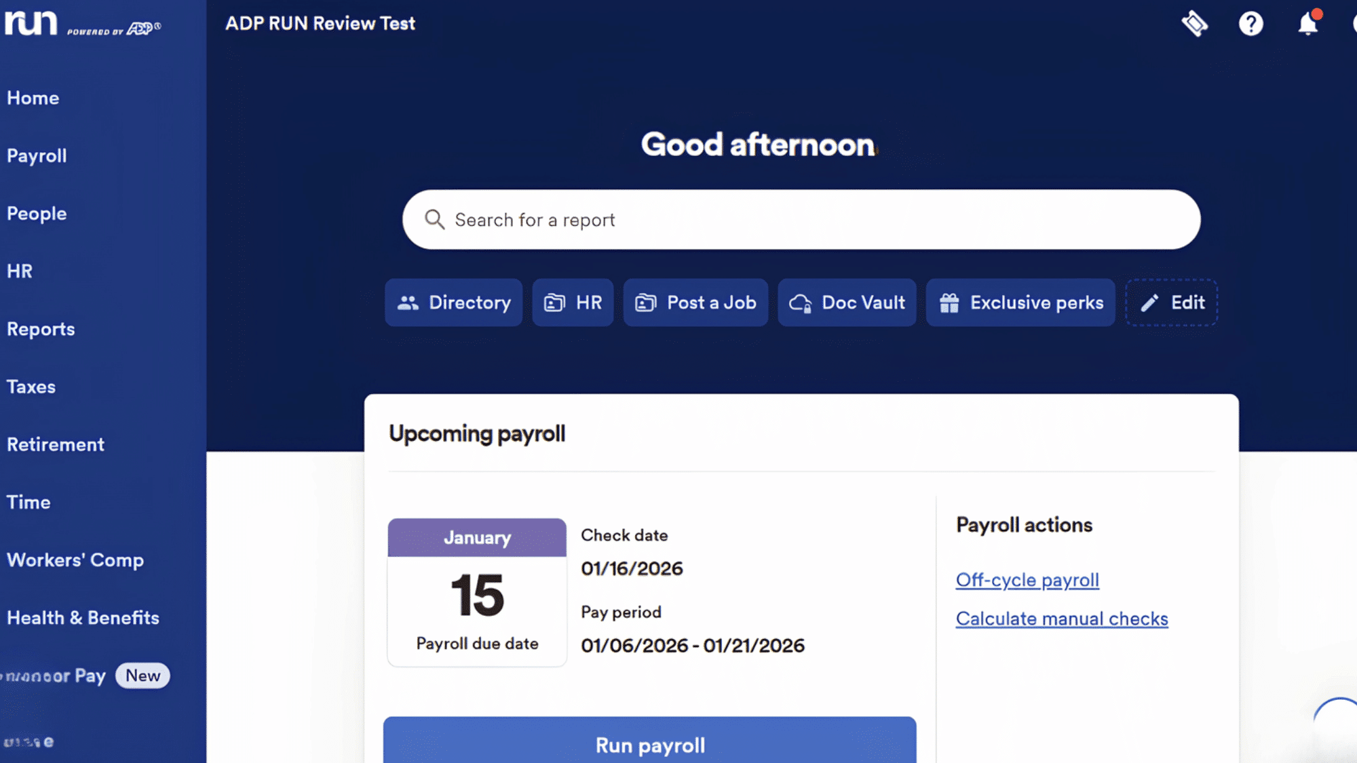Select Time in the sidebar

coord(28,502)
